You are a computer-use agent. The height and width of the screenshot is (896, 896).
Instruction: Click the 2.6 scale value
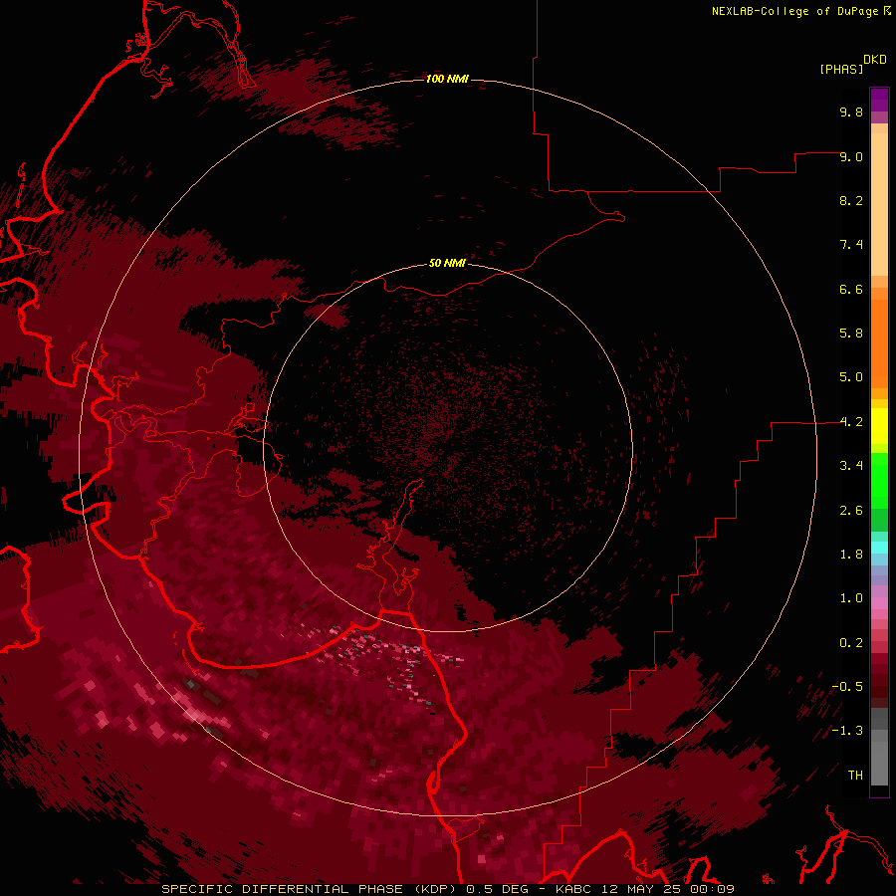(x=851, y=511)
